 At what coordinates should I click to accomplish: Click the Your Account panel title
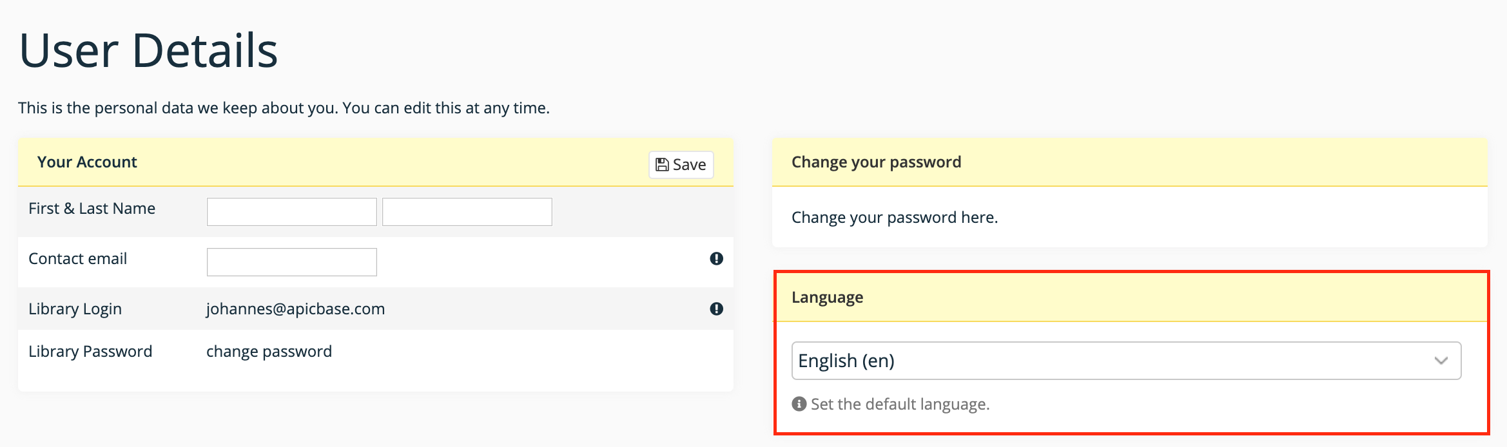click(x=87, y=162)
